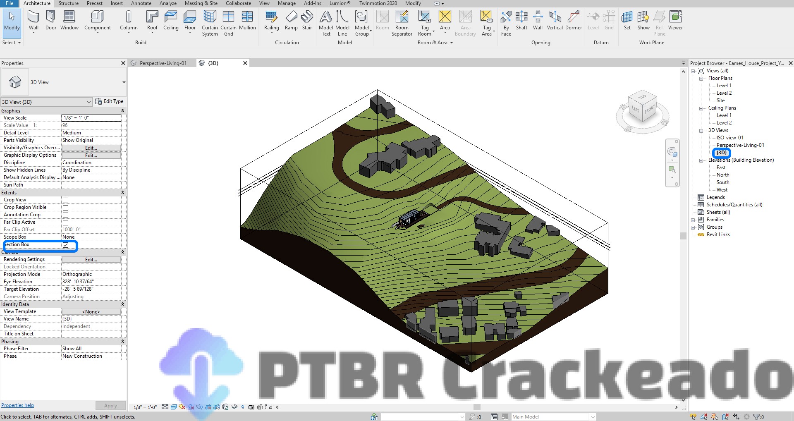The image size is (794, 421).
Task: Click the Room Separator tool
Action: pos(402,23)
